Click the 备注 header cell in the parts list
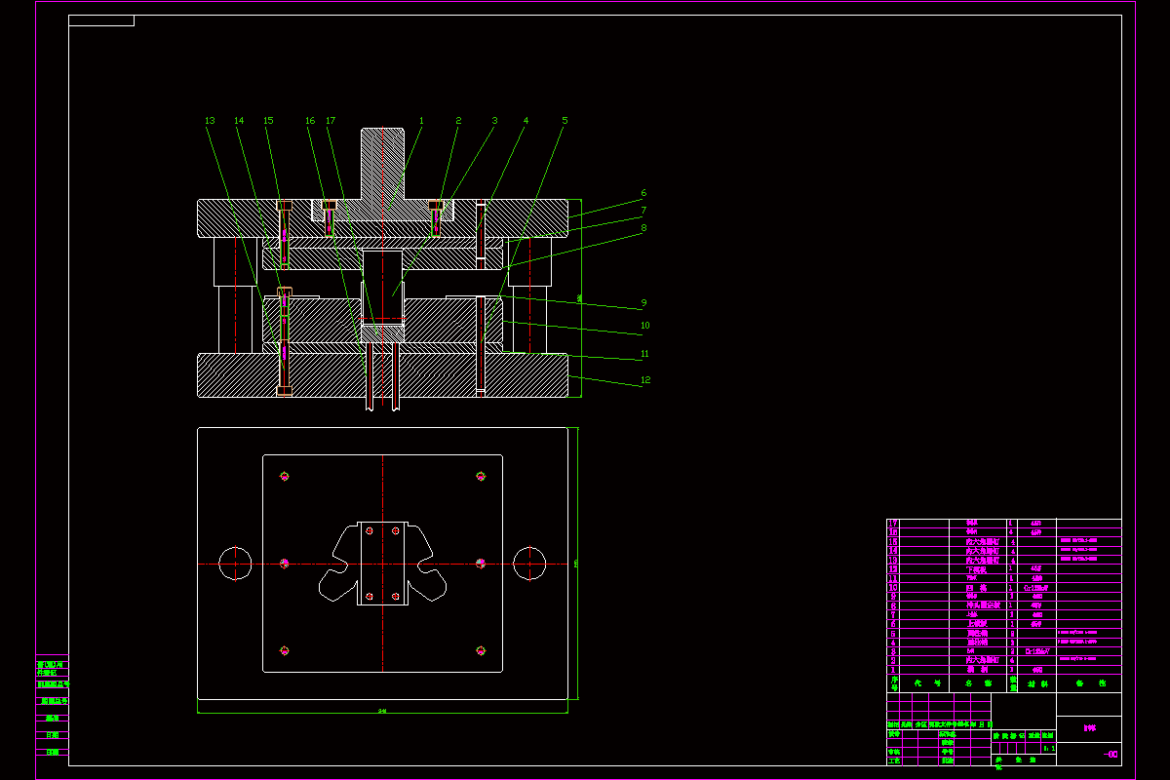 pyautogui.click(x=1089, y=683)
